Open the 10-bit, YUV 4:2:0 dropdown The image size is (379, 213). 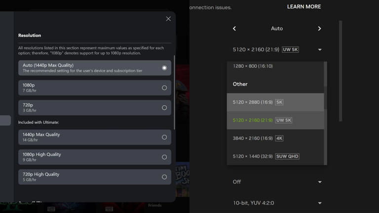pos(277,203)
